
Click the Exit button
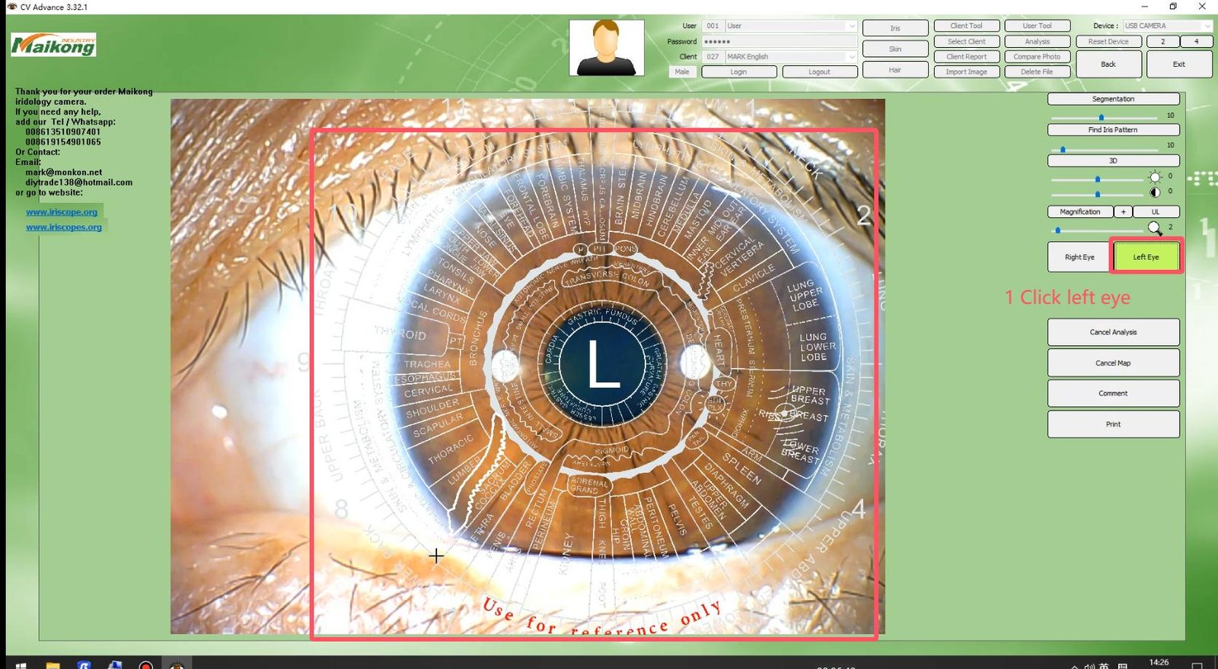[x=1179, y=64]
